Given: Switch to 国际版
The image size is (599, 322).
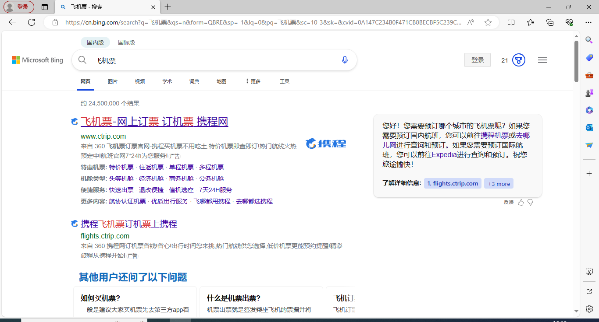Looking at the screenshot, I should pyautogui.click(x=127, y=42).
